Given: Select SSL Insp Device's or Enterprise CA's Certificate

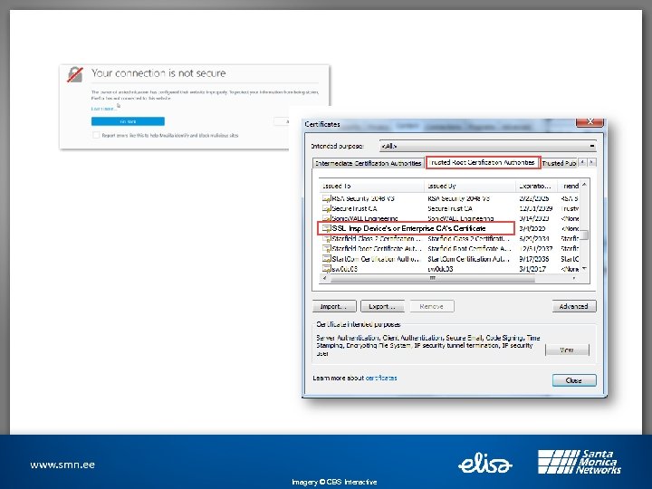Looking at the screenshot, I should click(x=450, y=228).
